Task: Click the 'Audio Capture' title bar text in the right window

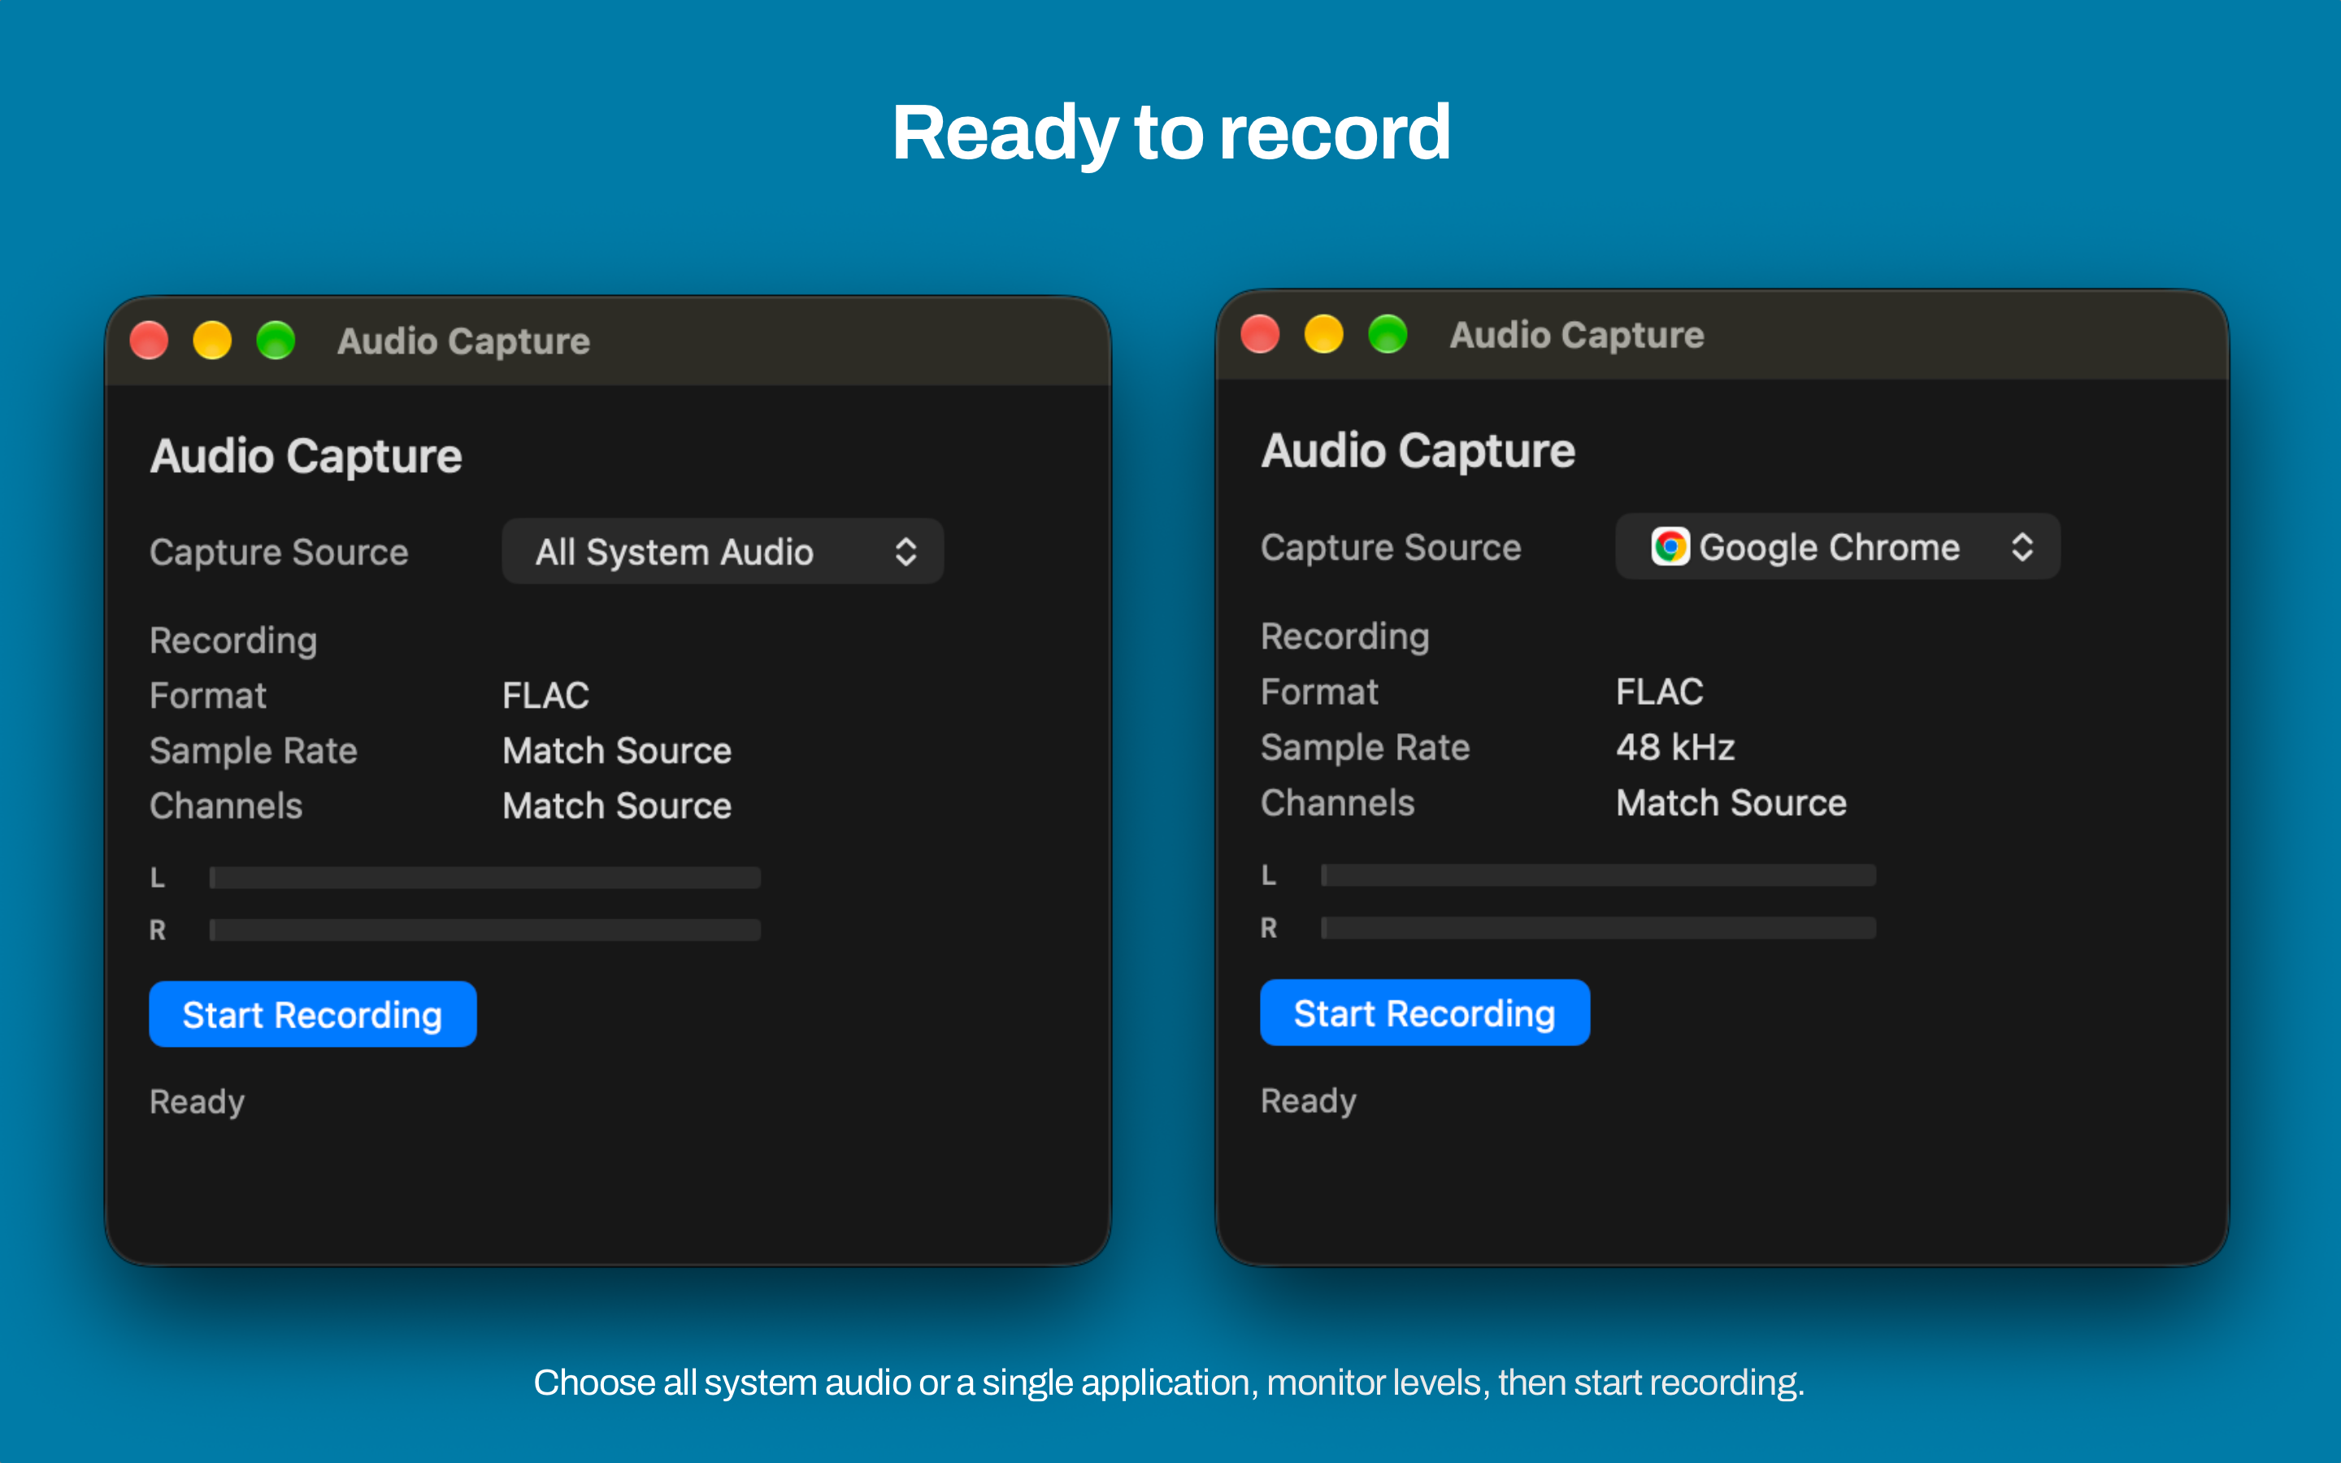Action: [x=1577, y=335]
